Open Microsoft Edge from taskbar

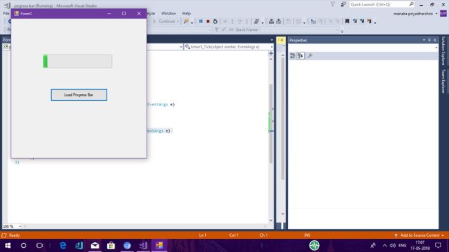[x=63, y=245]
